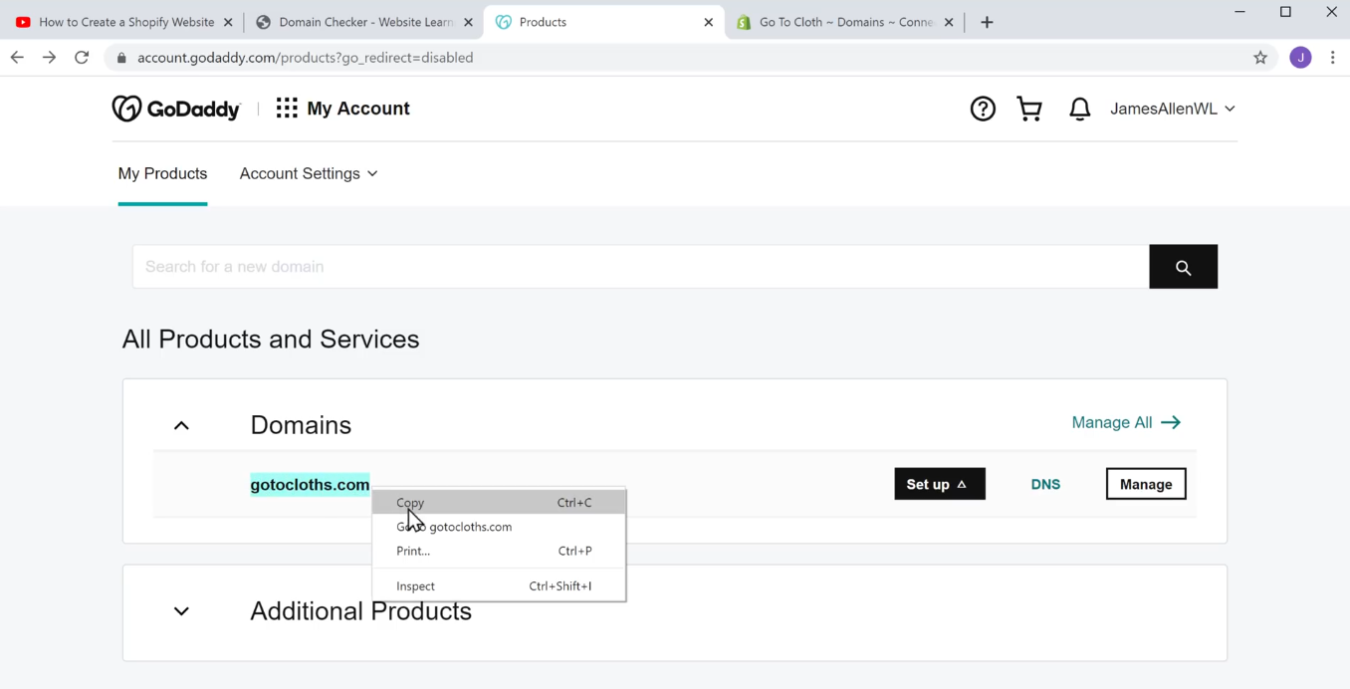Screen dimensions: 1350x689
Task: Click the highlighted gotocloths.com domain name
Action: click(310, 485)
